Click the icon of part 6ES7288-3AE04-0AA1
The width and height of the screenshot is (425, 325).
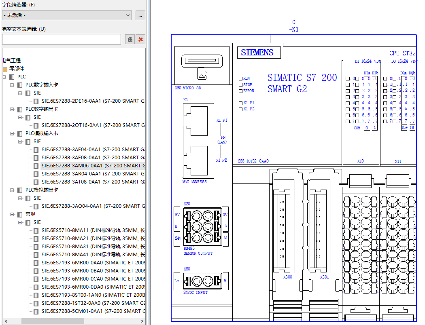36,150
